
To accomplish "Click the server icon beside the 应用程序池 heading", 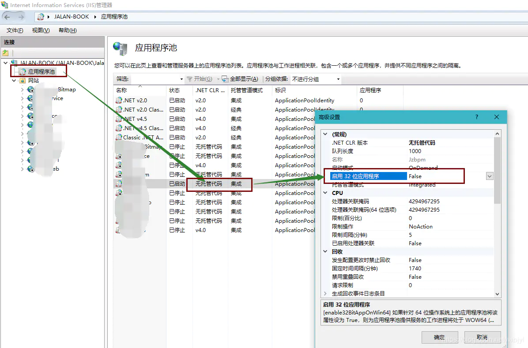I will coord(120,49).
